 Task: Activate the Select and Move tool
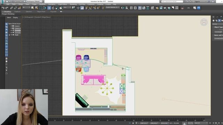coord(49,8)
